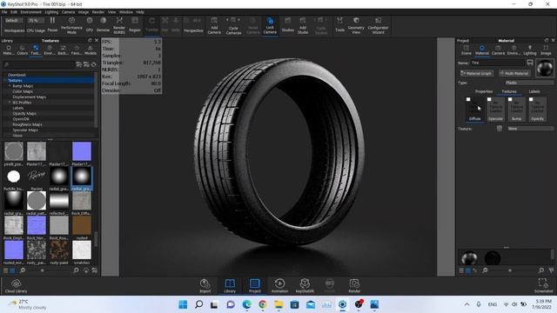557x313 pixels.
Task: Click the Material Graph button
Action: pos(477,73)
